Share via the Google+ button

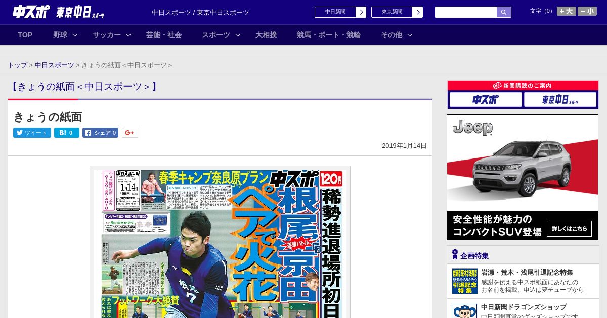pos(129,133)
